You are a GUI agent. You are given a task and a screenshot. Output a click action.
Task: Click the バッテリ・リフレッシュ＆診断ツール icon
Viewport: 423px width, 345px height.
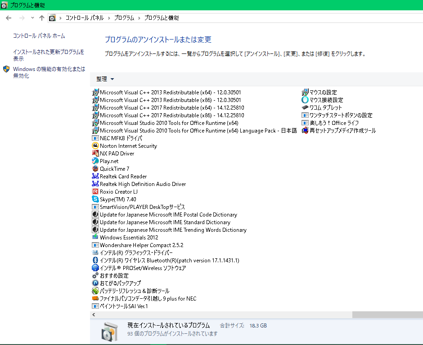(95, 291)
